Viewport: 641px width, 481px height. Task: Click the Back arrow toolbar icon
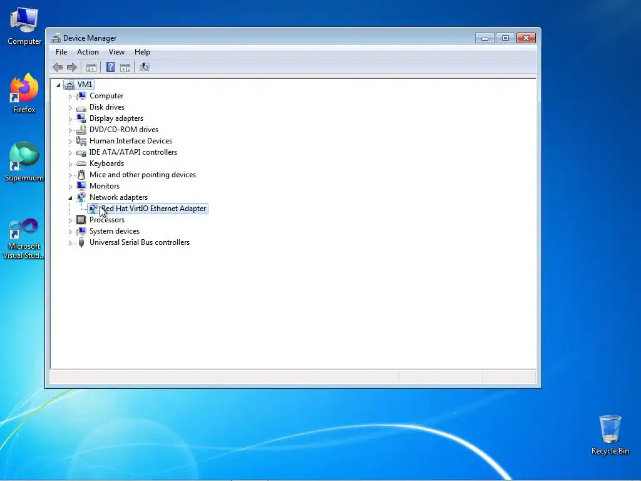(58, 67)
